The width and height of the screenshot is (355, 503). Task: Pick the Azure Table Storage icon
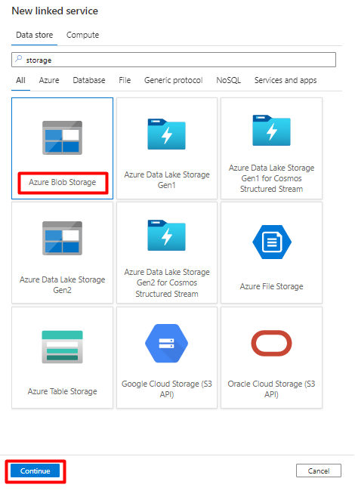(62, 347)
